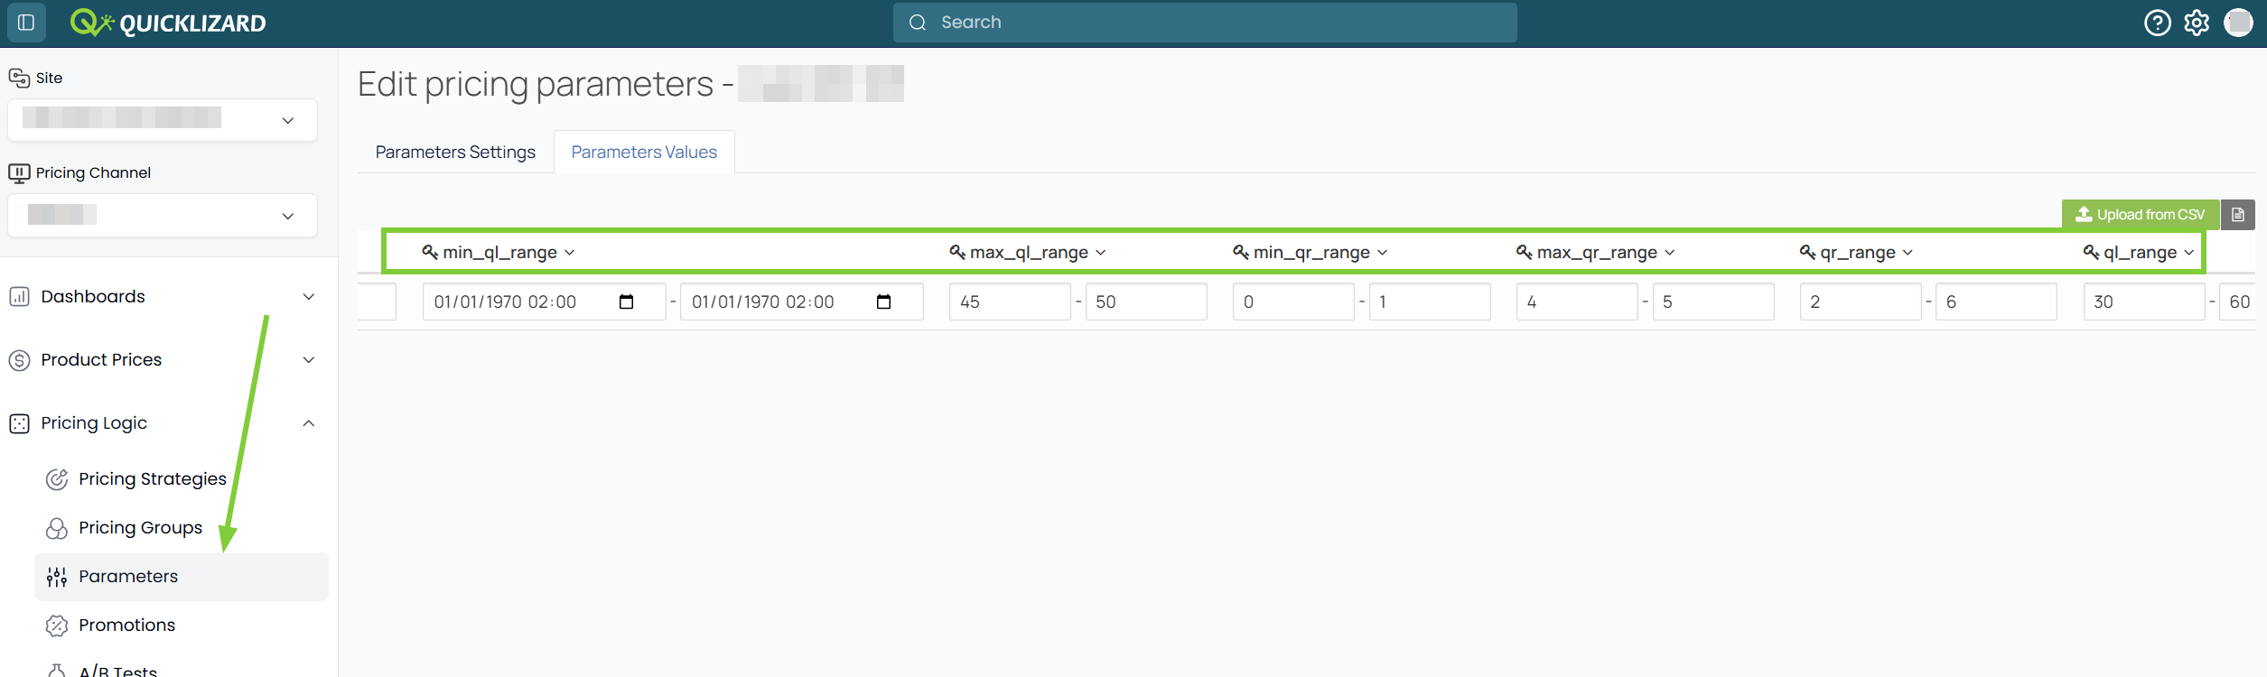Image resolution: width=2267 pixels, height=677 pixels.
Task: Open Pricing Strategies page
Action: [x=153, y=479]
